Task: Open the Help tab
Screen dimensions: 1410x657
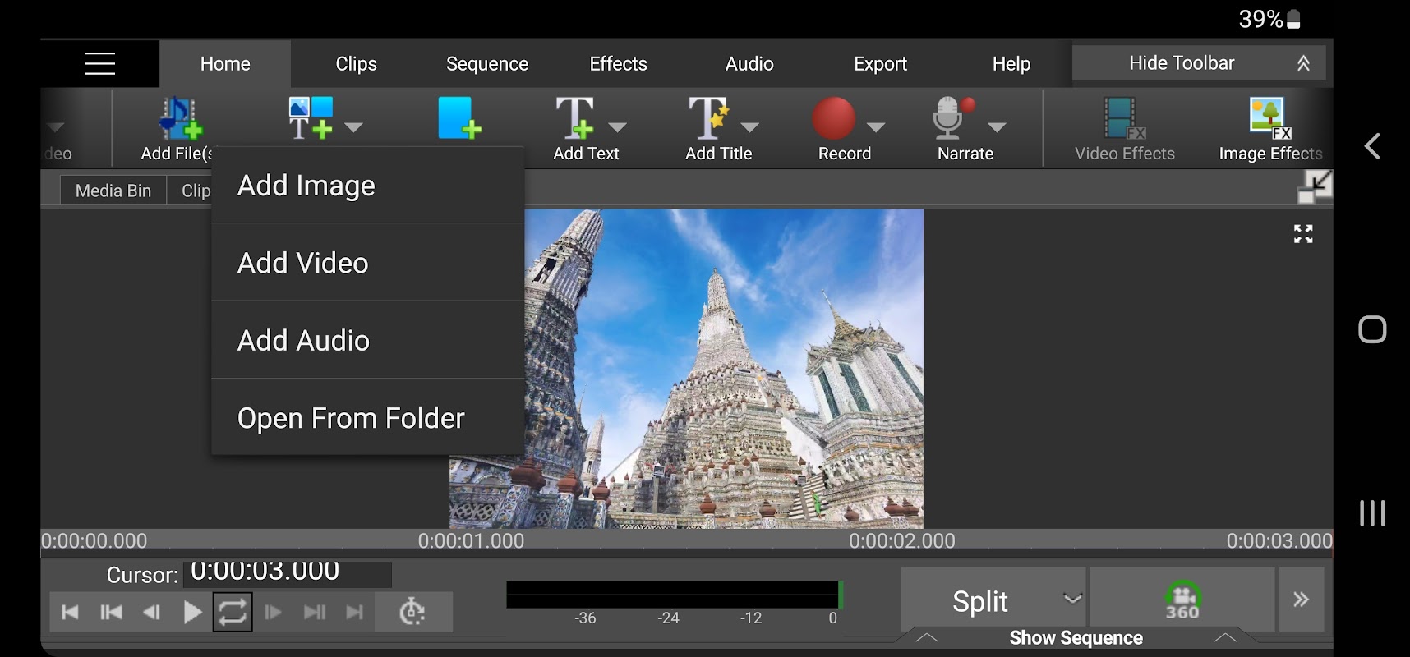Action: [x=1011, y=64]
